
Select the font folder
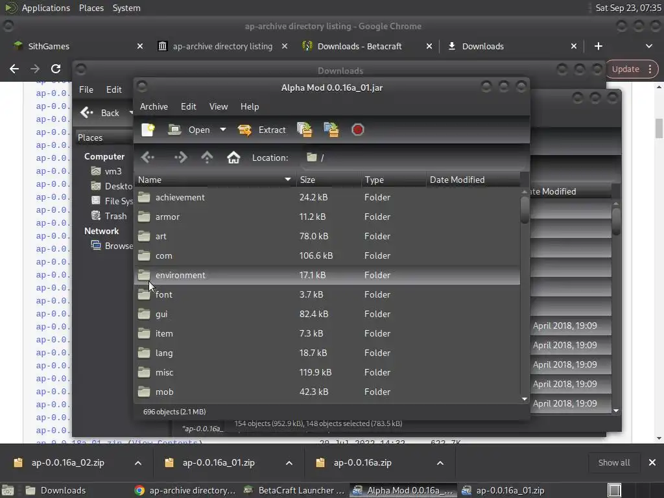[x=327, y=295]
